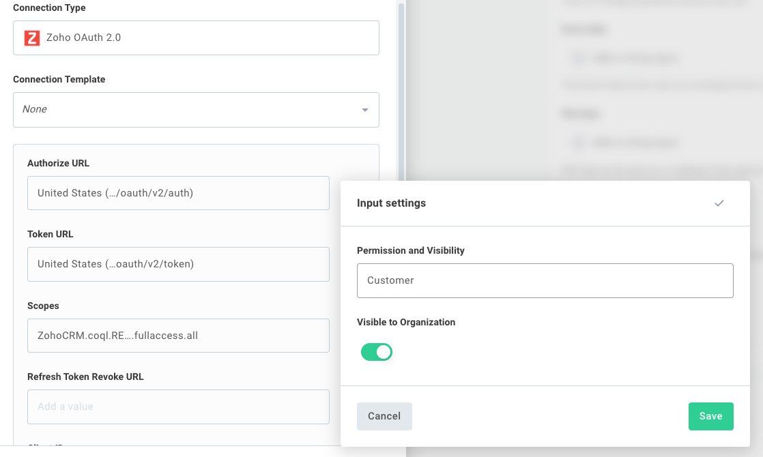Click the Permission and Visibility field
The height and width of the screenshot is (457, 763).
pos(545,280)
